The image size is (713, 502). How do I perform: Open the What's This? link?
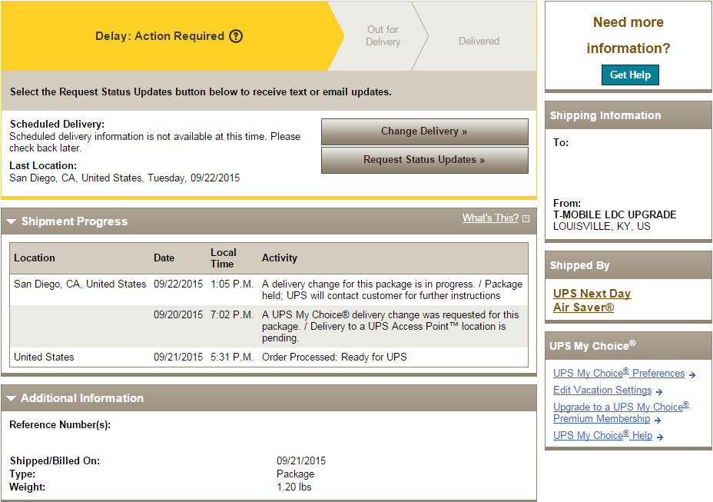pos(490,218)
